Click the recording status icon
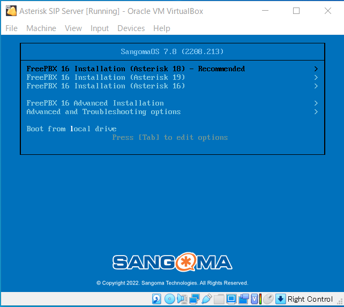This screenshot has width=344, height=307. pyautogui.click(x=243, y=299)
